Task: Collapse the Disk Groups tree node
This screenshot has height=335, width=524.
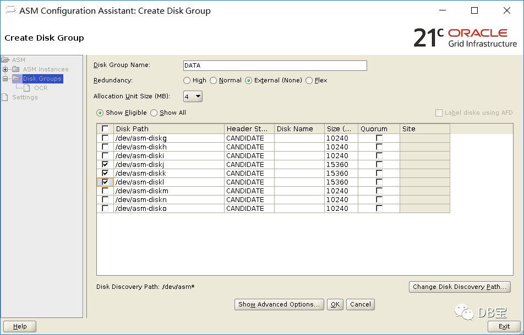Action: point(6,79)
